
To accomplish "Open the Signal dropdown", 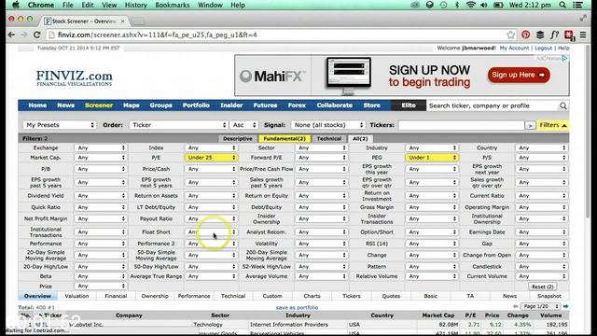I will click(328, 125).
